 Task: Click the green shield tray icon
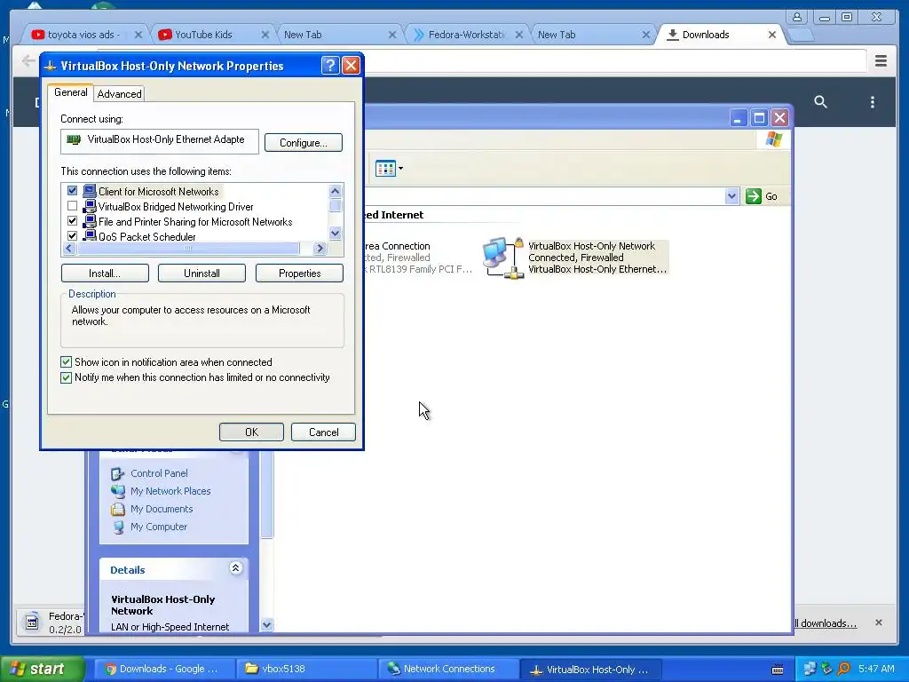(826, 669)
